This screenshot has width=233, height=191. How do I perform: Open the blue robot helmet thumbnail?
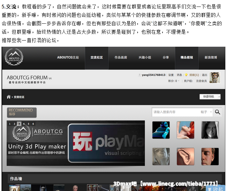coord(161,130)
